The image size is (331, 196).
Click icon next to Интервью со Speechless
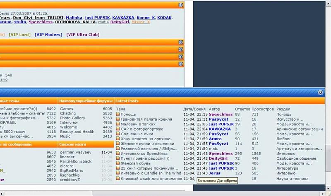118,154
